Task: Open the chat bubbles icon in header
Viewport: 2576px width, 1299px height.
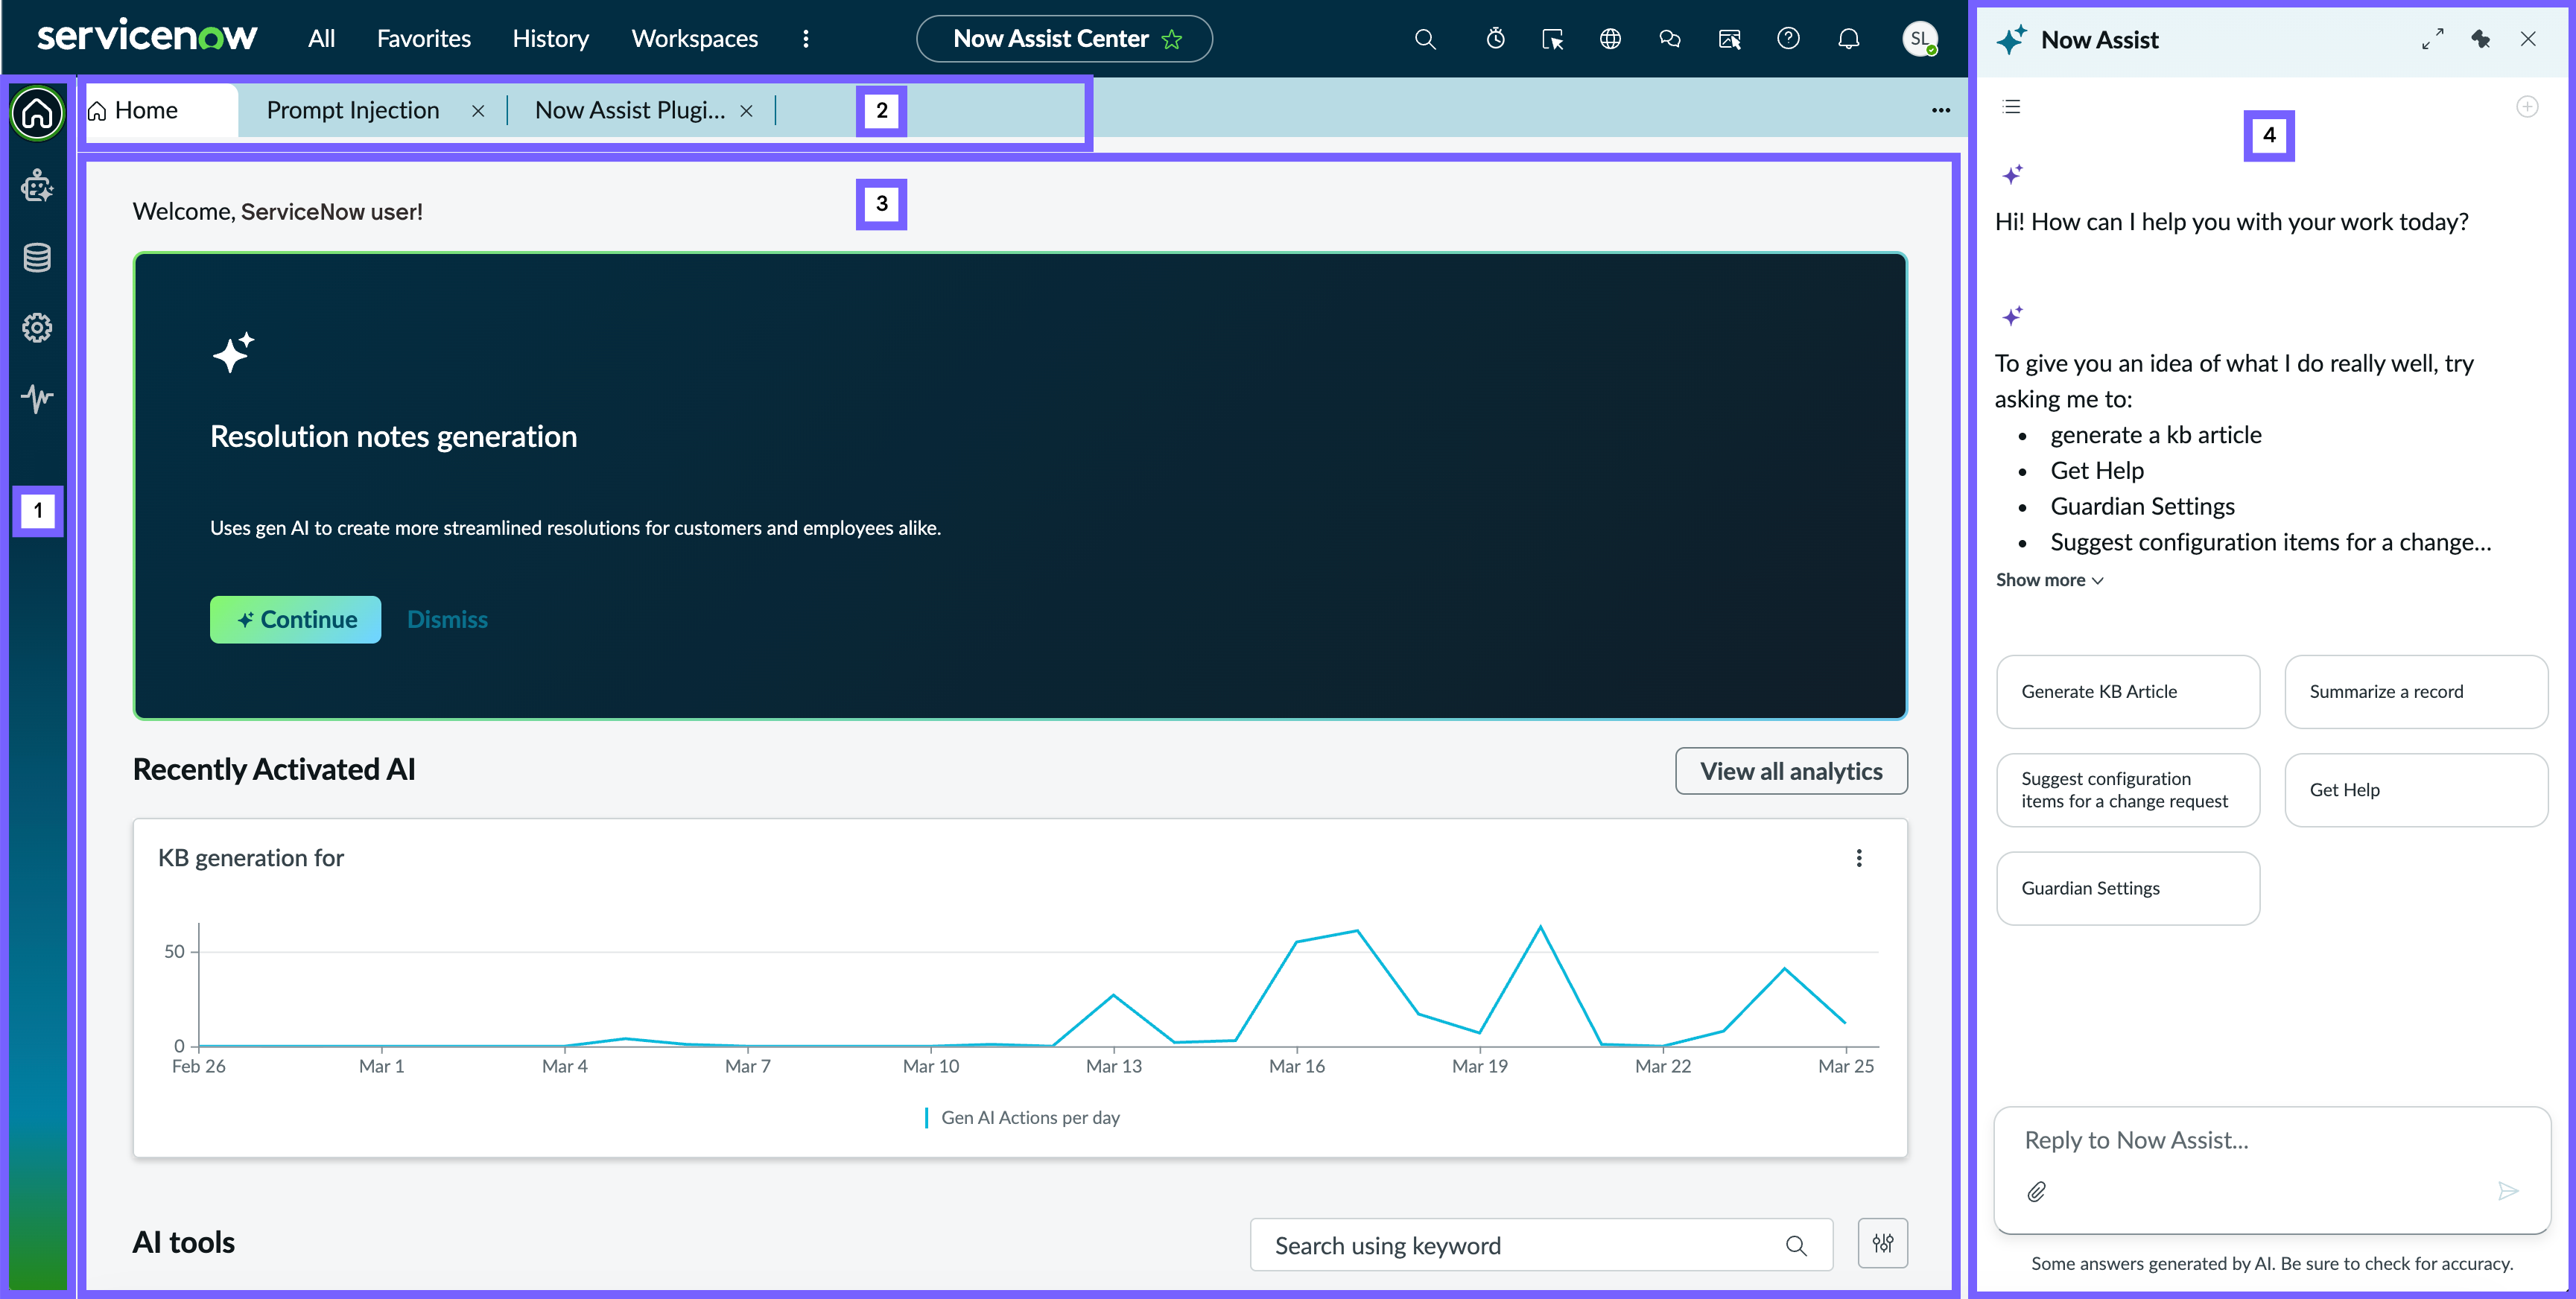Action: click(1669, 39)
